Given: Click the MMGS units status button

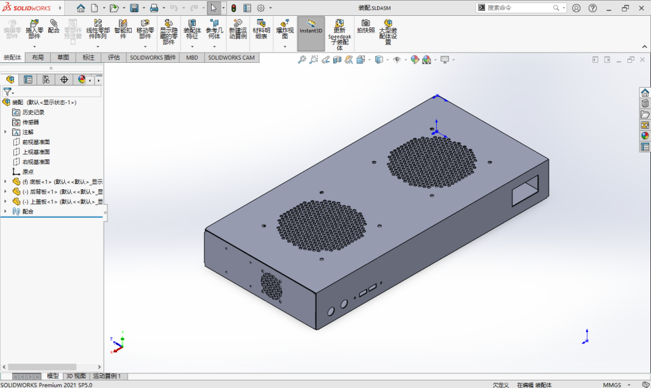Looking at the screenshot, I should 612,384.
